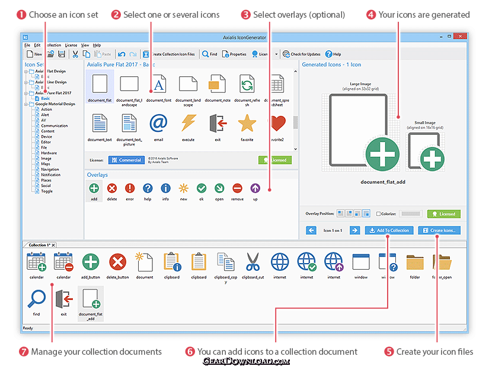492x366 pixels.
Task: Select the find magnifier in collection
Action: pyautogui.click(x=36, y=303)
